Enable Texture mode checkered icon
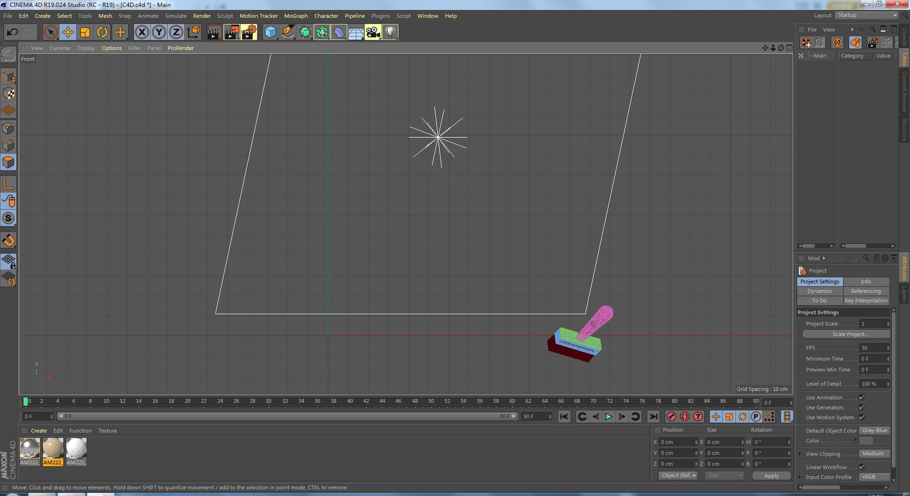Image resolution: width=910 pixels, height=496 pixels. [x=9, y=94]
